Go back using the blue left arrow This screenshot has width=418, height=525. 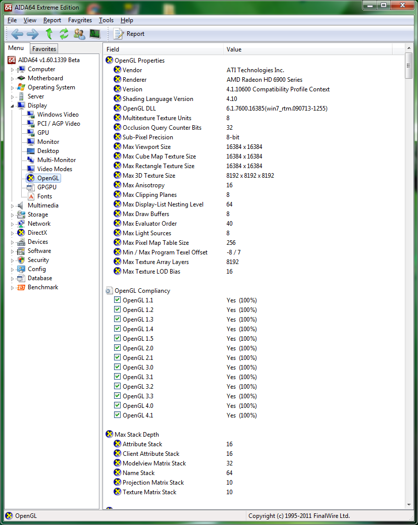pos(17,34)
